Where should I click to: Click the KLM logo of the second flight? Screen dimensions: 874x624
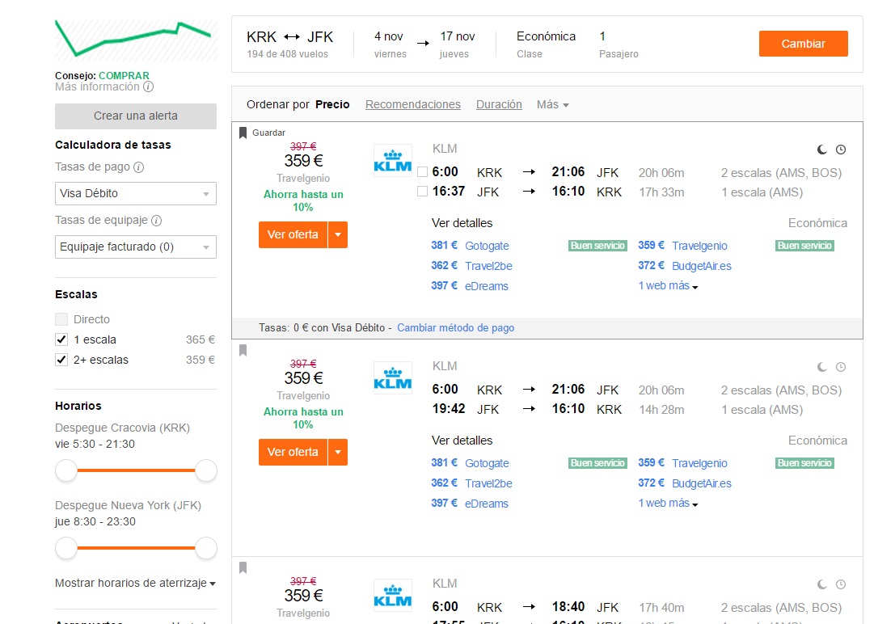(x=393, y=378)
